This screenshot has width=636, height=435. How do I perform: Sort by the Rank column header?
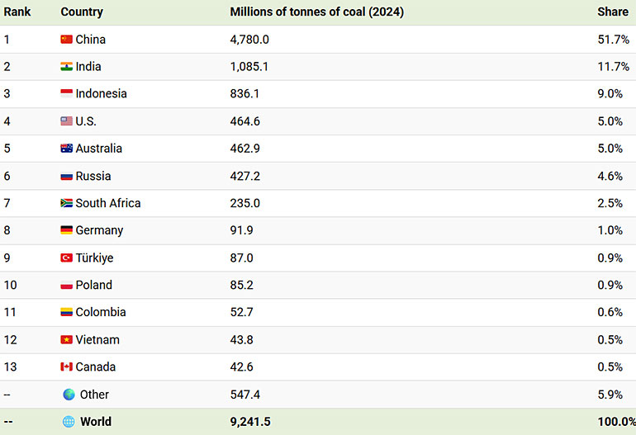[x=17, y=12]
